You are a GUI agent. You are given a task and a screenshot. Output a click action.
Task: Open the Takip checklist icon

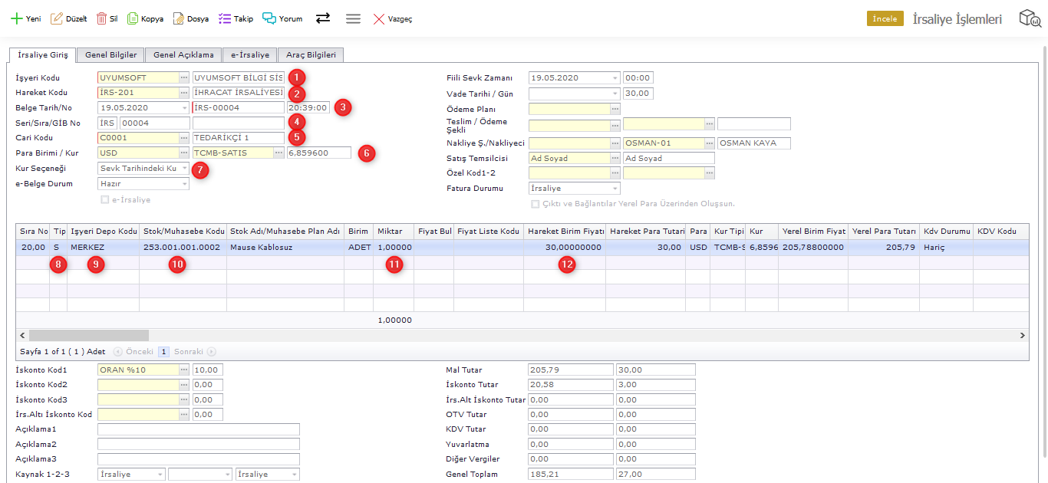(225, 18)
